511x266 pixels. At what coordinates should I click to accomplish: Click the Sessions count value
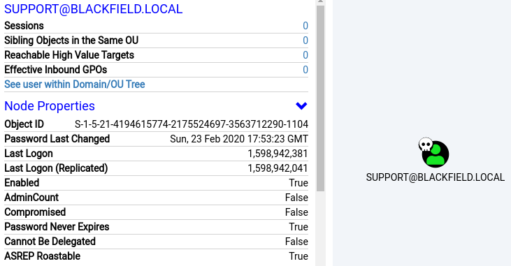coord(305,26)
